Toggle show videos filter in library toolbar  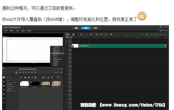point(25,77)
